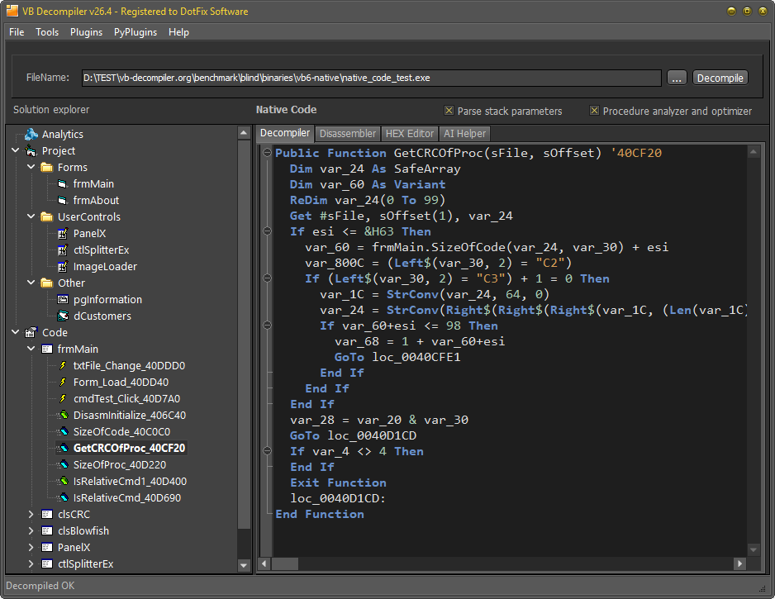Select the frmAbout form icon
This screenshot has height=599, width=775.
[62, 200]
